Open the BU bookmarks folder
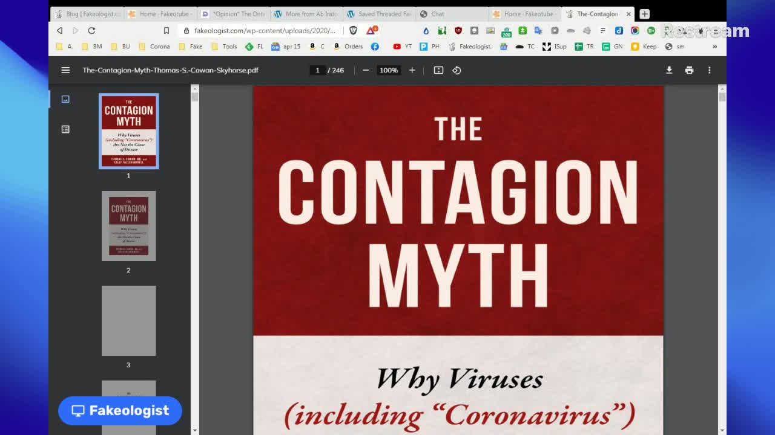 (x=120, y=47)
